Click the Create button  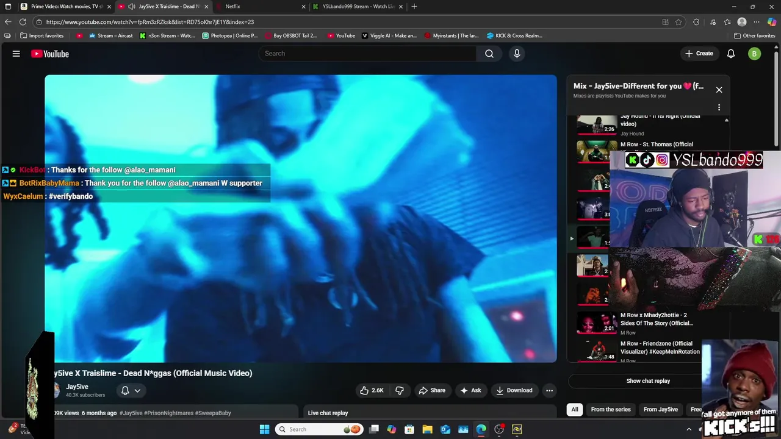(x=699, y=54)
